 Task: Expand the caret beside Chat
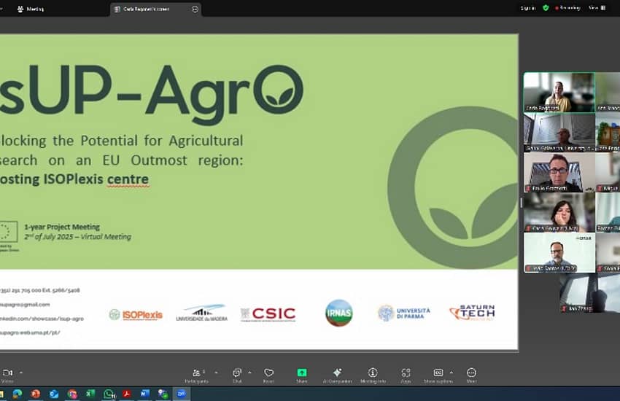pyautogui.click(x=249, y=373)
